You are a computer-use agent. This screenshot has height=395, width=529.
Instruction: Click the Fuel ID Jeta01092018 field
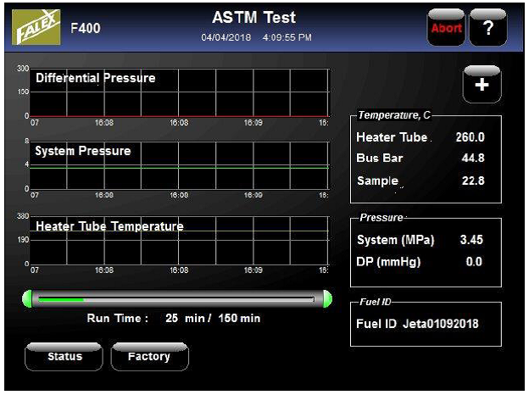click(425, 323)
